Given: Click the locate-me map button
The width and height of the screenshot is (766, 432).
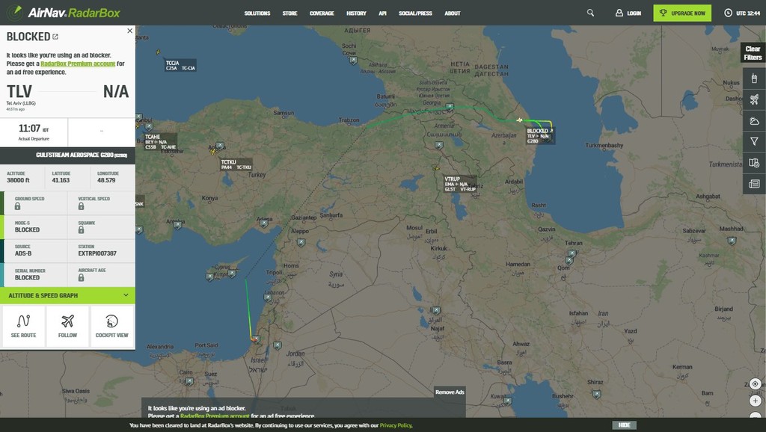Looking at the screenshot, I should [755, 383].
